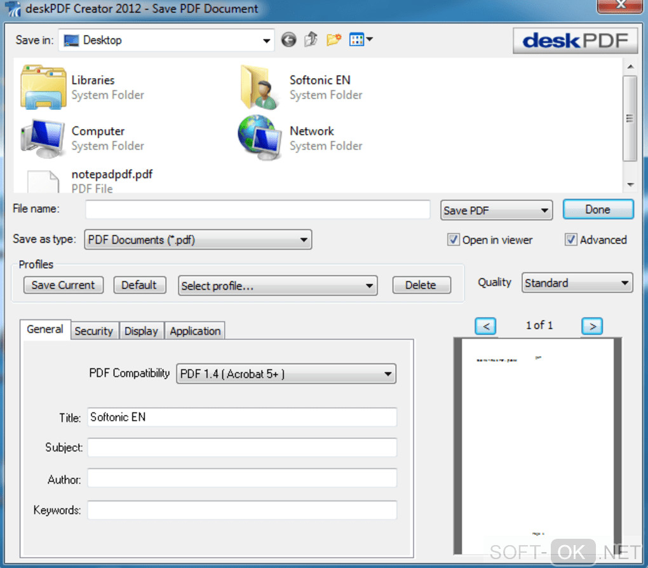Switch to the Display tab
Image resolution: width=648 pixels, height=568 pixels.
(141, 331)
